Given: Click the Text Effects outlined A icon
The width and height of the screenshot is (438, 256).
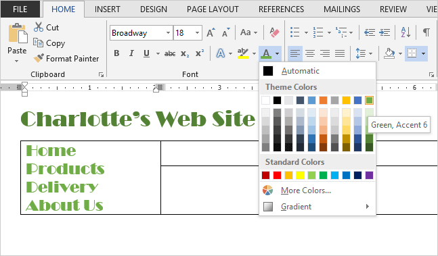Looking at the screenshot, I should pyautogui.click(x=221, y=53).
